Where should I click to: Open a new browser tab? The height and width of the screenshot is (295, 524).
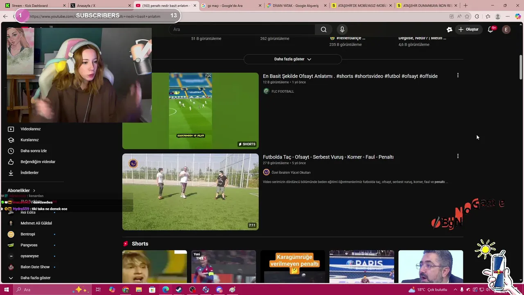[x=465, y=5]
